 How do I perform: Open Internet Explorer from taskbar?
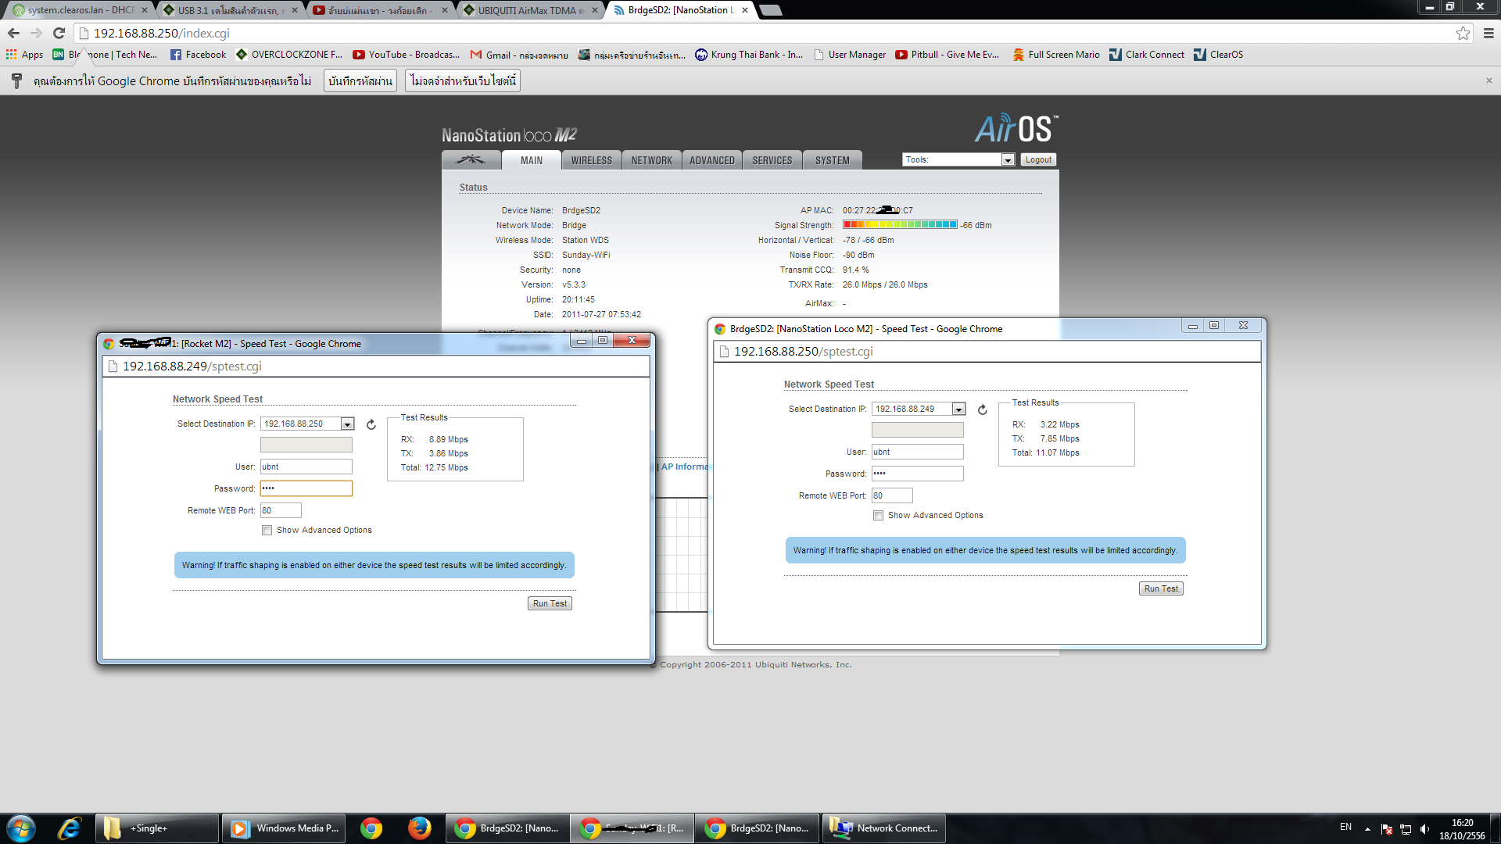click(69, 828)
